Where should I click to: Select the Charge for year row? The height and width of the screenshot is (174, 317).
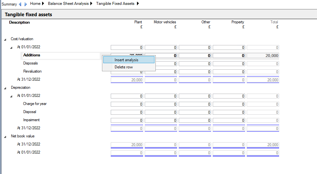[35, 104]
